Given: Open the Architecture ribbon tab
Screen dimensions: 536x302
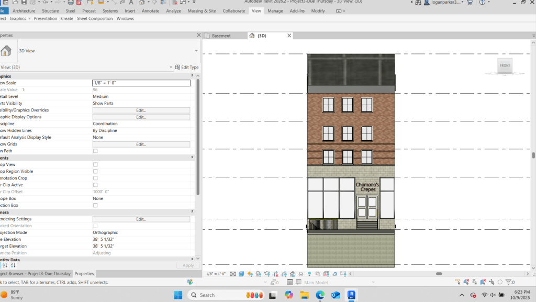Looking at the screenshot, I should coord(24,10).
